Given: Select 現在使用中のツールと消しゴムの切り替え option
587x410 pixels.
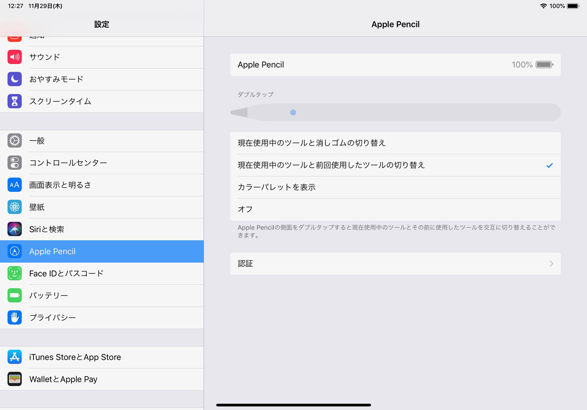Looking at the screenshot, I should 396,143.
